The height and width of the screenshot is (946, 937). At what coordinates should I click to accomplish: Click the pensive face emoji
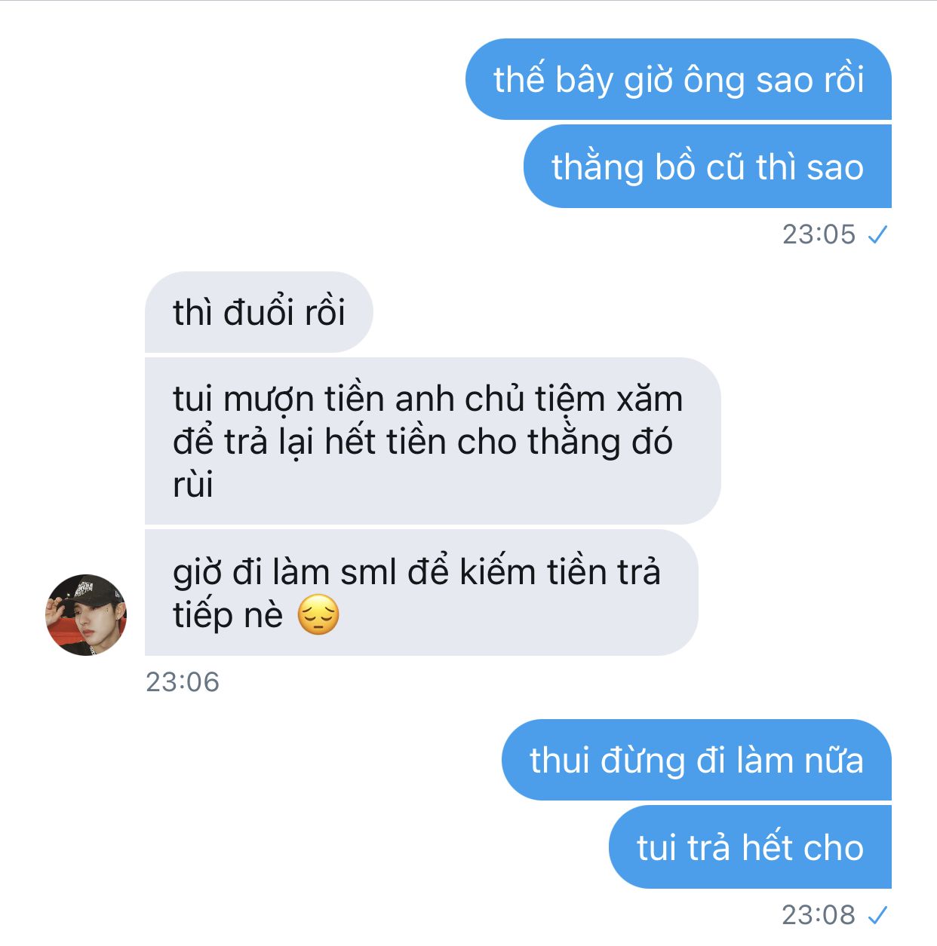(318, 614)
